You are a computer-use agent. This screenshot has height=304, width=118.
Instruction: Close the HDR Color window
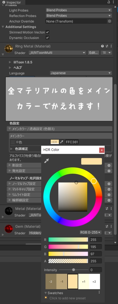click(101, 150)
